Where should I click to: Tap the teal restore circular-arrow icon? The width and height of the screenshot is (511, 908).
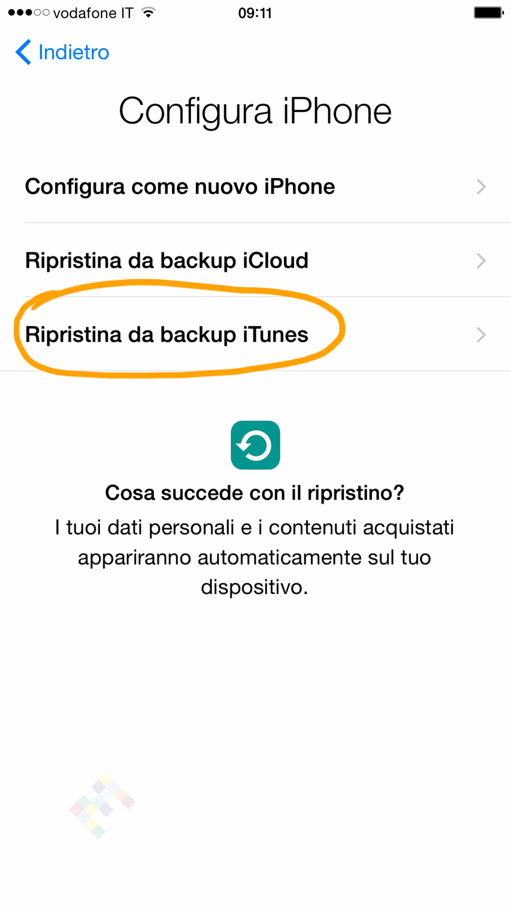point(255,445)
